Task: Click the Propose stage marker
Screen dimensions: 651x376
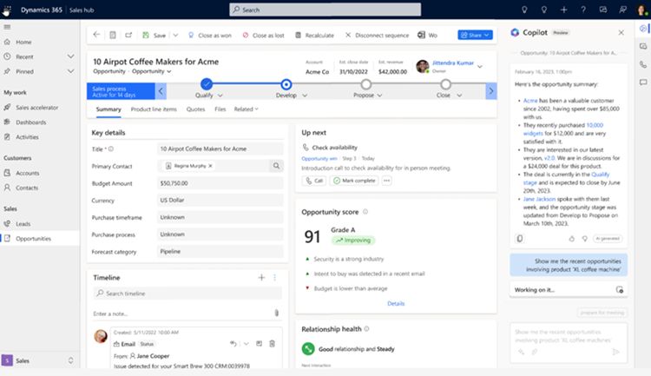Action: point(365,85)
